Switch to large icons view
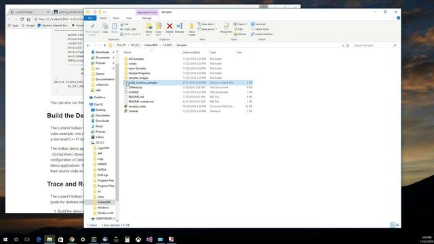Viewport: 434px width, 244px height. click(397, 225)
